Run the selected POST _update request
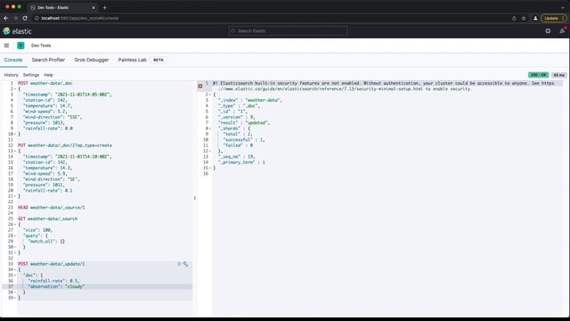Viewport: 570px width, 321px height. click(x=179, y=264)
